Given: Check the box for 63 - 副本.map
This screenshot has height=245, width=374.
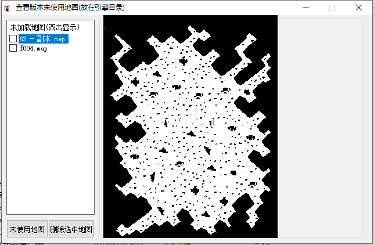Looking at the screenshot, I should pyautogui.click(x=13, y=39).
